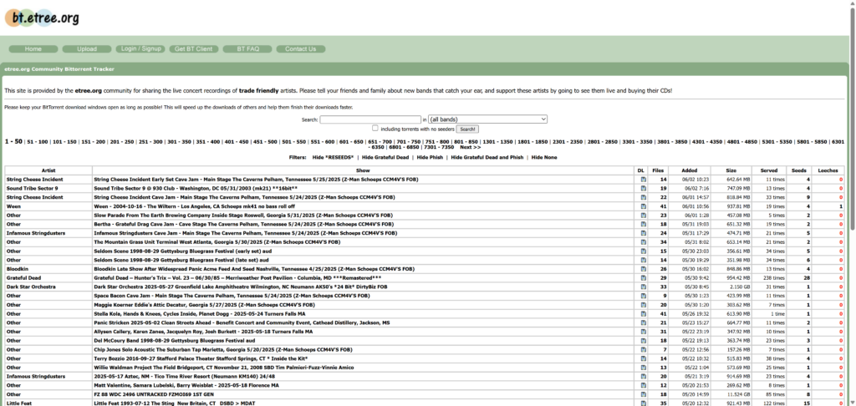
Task: Open the Upload page
Action: 87,49
